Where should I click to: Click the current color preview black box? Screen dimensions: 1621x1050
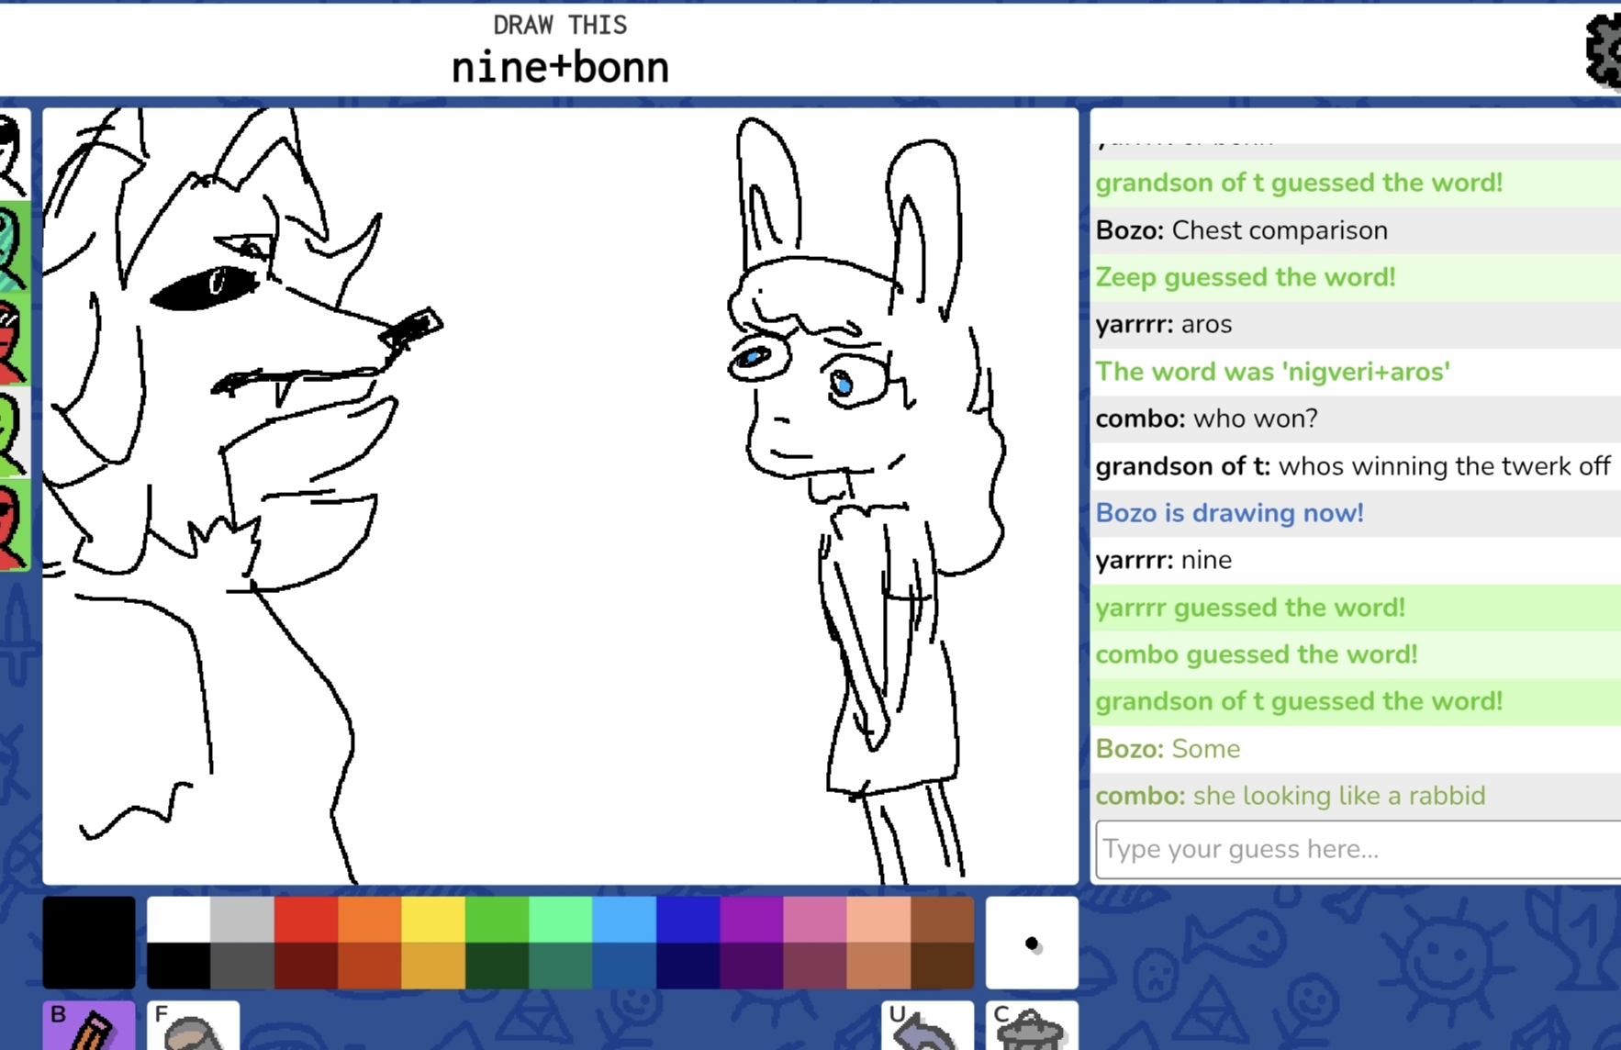point(88,943)
